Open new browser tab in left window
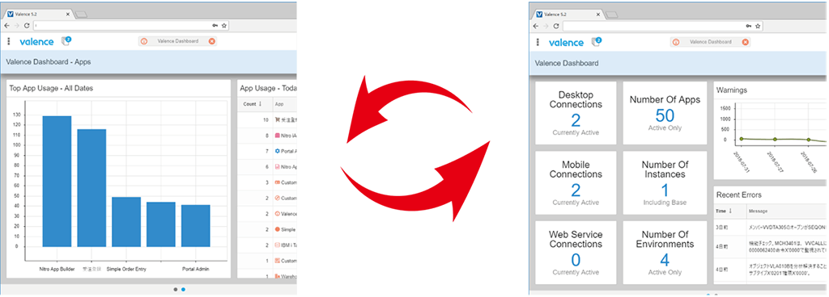829x297 pixels. pos(82,15)
